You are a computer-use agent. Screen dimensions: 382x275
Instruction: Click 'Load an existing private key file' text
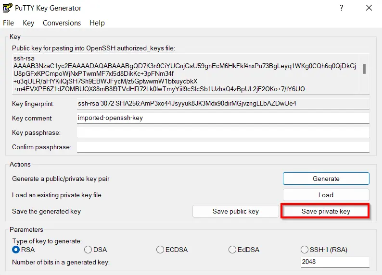(x=56, y=195)
